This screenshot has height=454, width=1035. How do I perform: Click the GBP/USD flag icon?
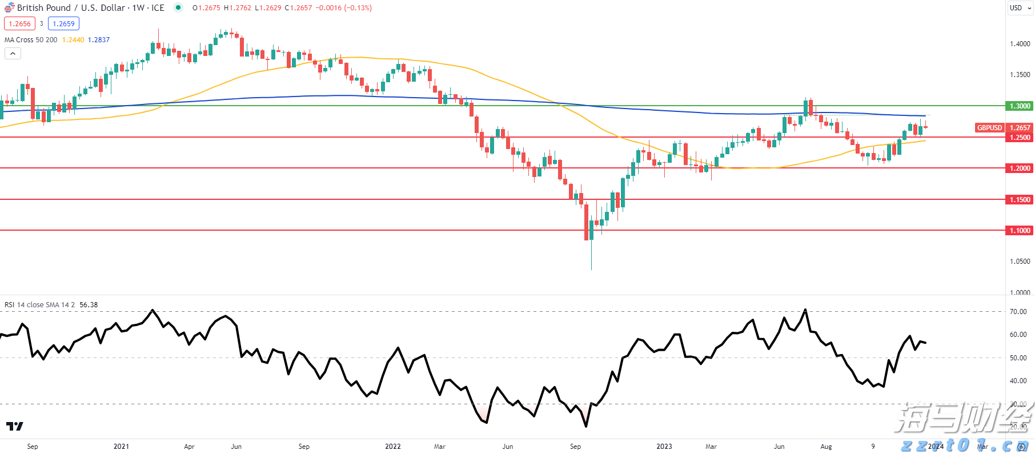(9, 8)
